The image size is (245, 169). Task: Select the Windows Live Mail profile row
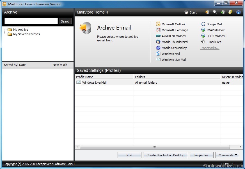coord(159,83)
